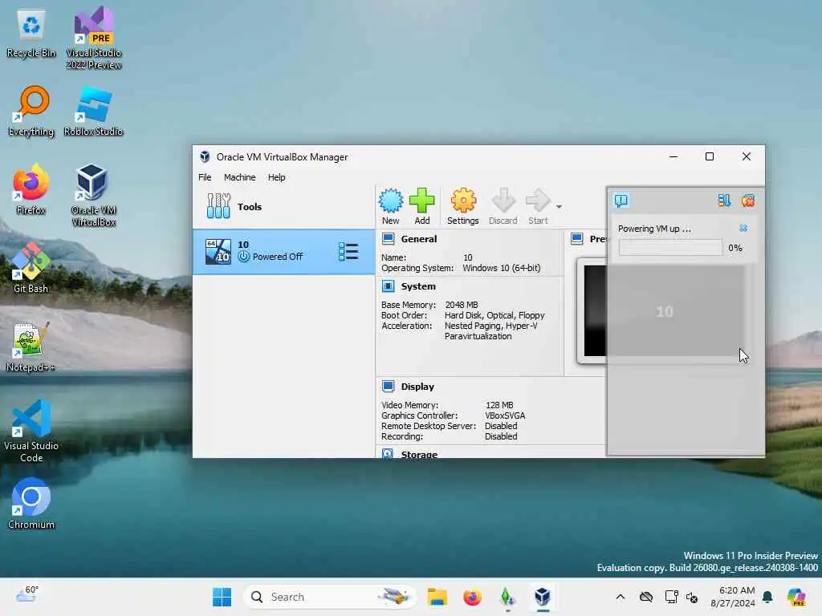Open the File menu
The height and width of the screenshot is (616, 822).
point(205,177)
